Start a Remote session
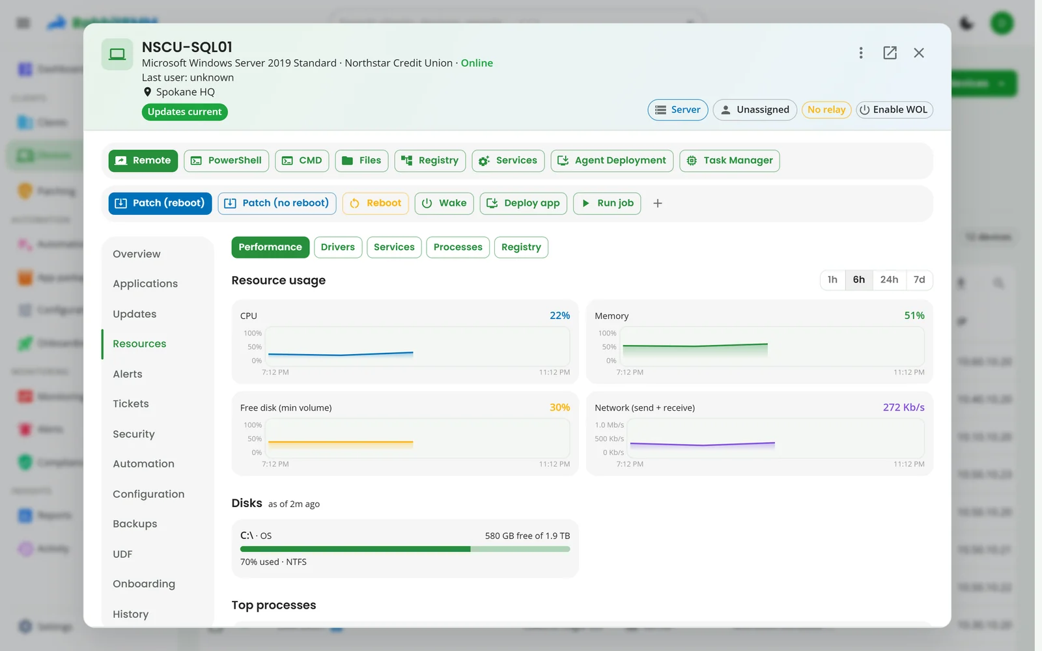This screenshot has height=651, width=1042. coord(143,161)
